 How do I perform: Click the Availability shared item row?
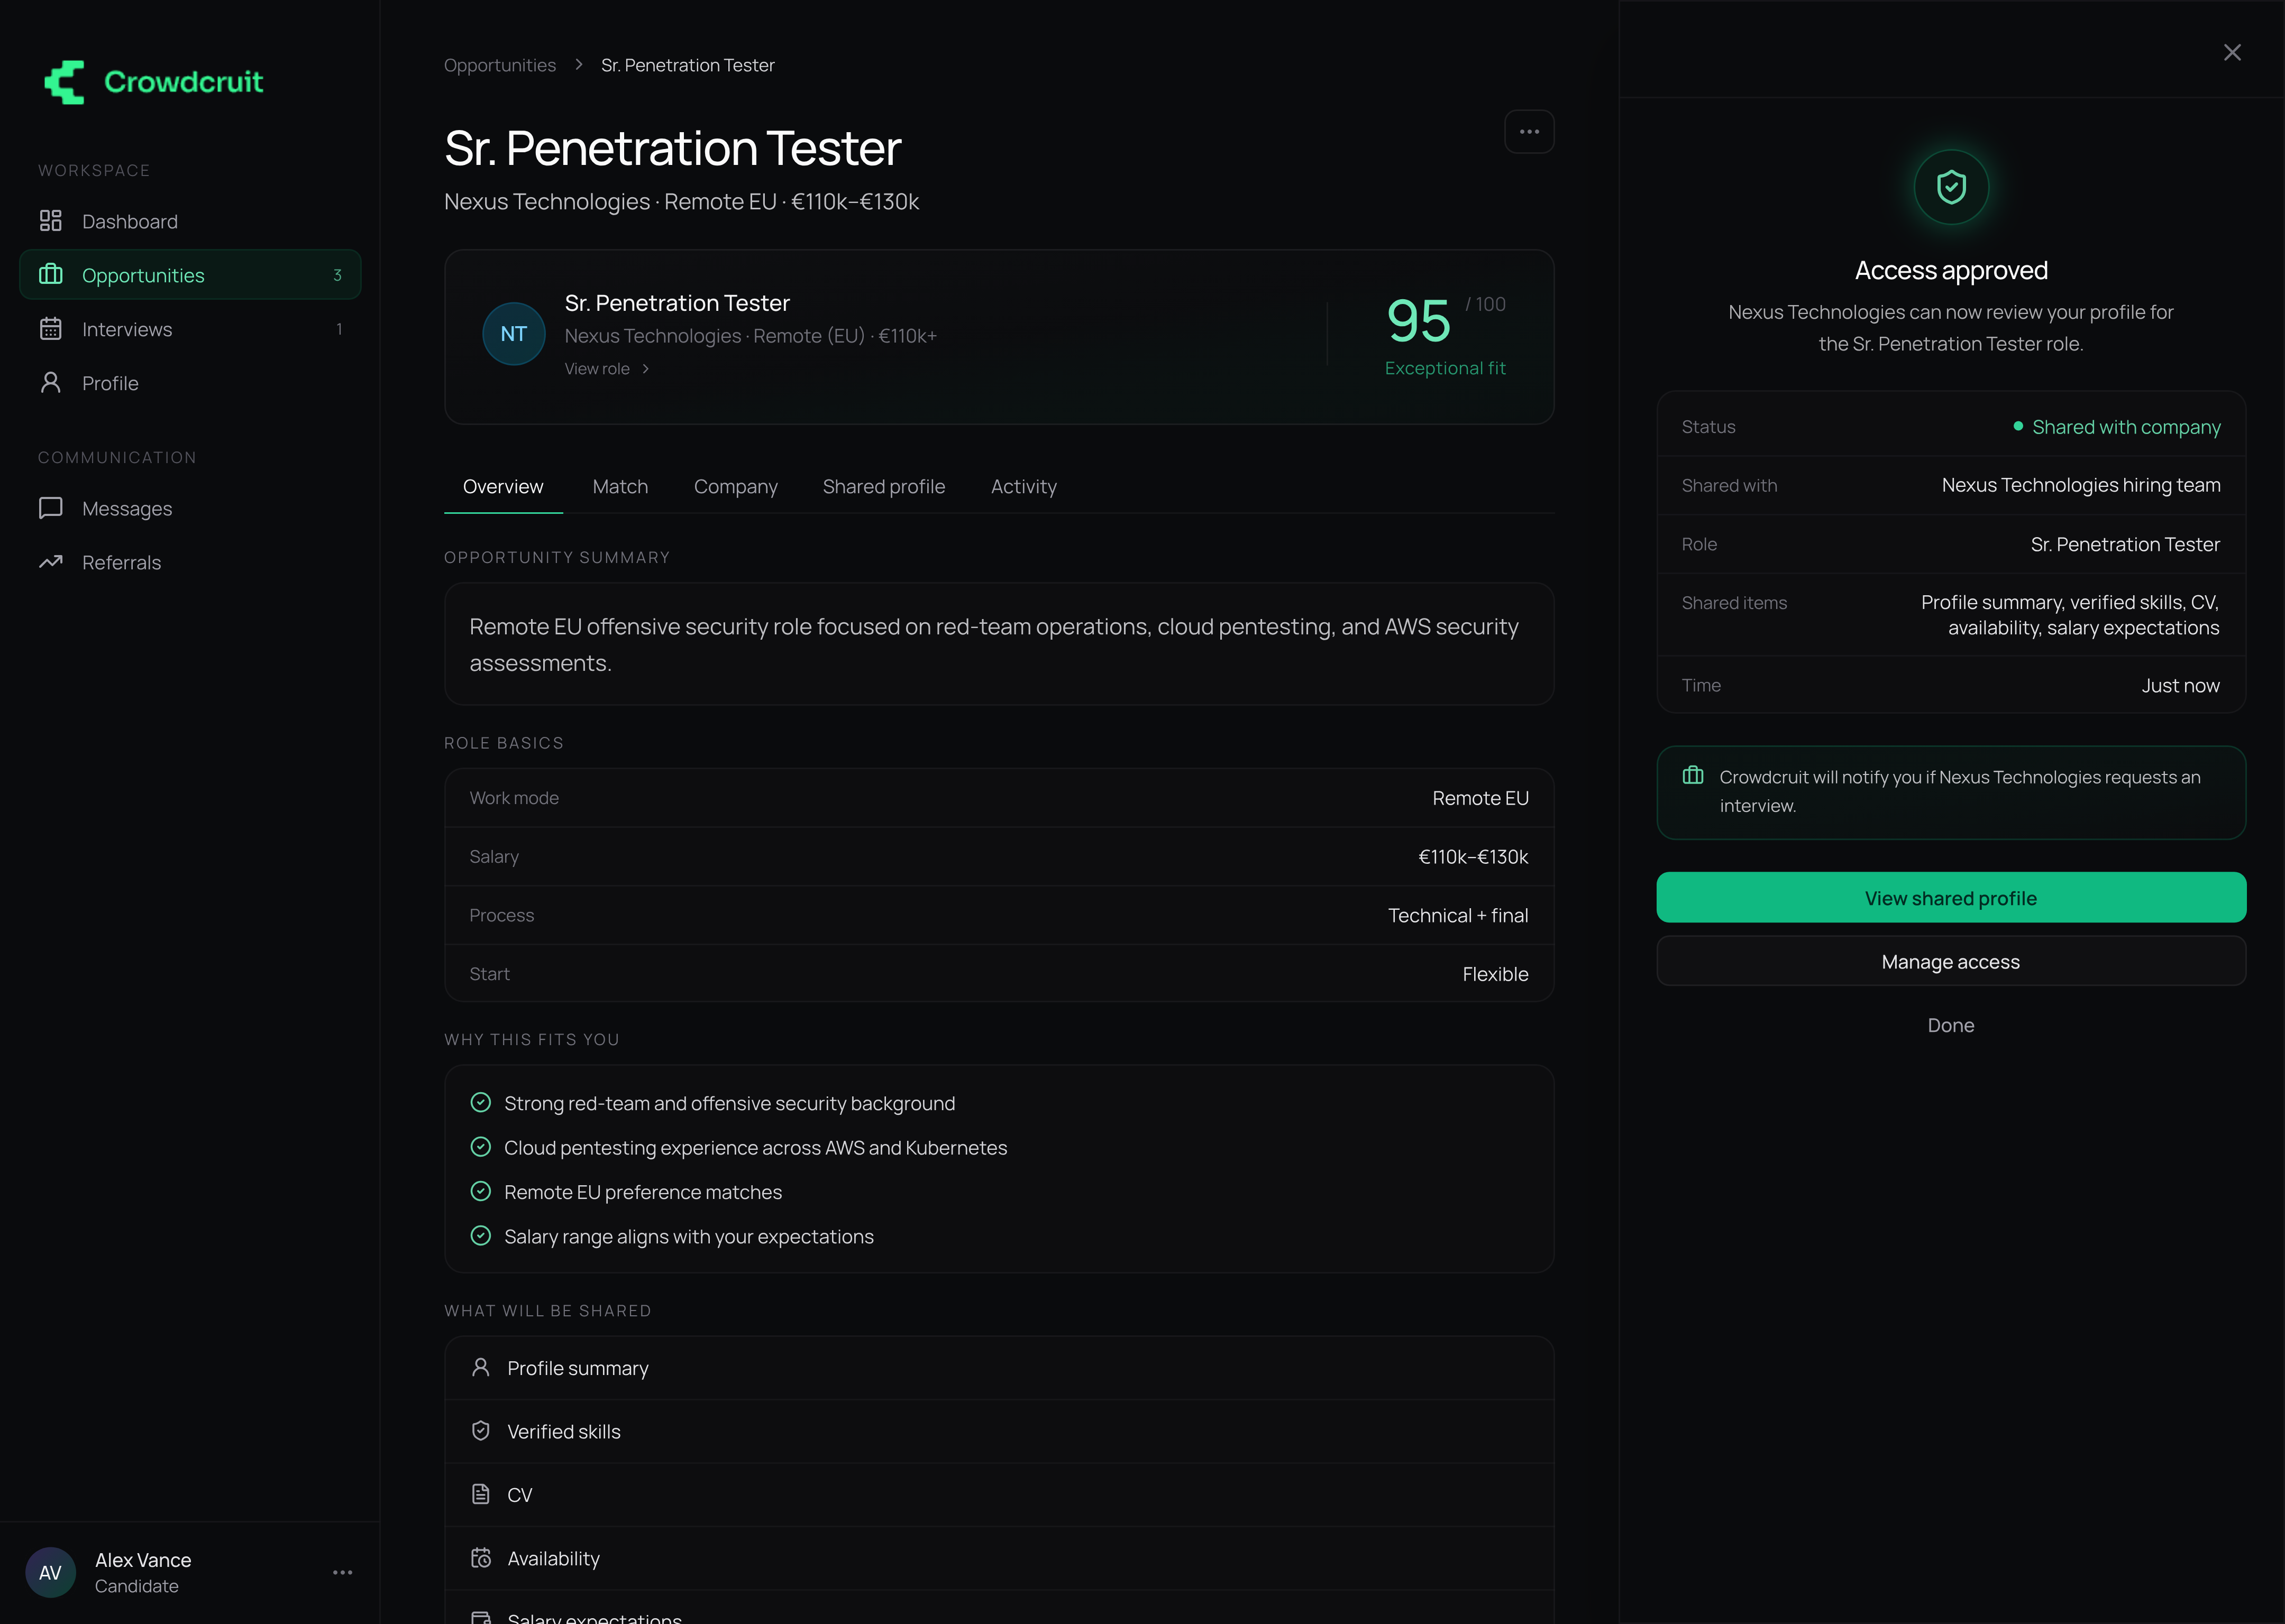coord(999,1558)
